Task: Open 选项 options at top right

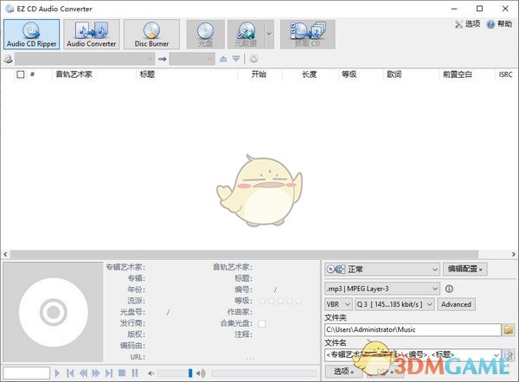Action: [x=468, y=24]
